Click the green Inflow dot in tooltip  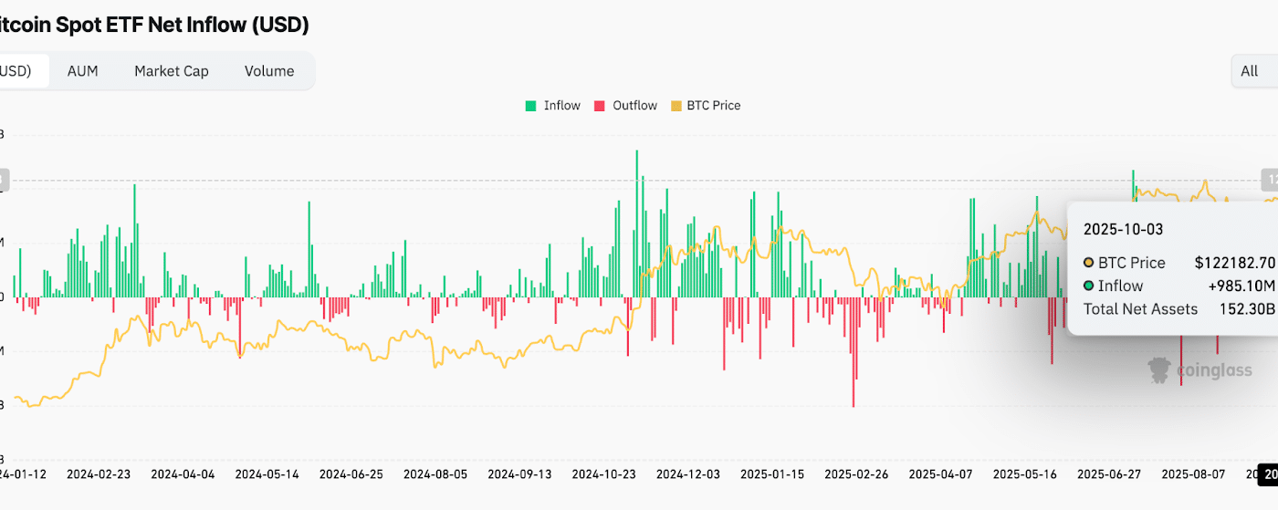pos(1088,286)
